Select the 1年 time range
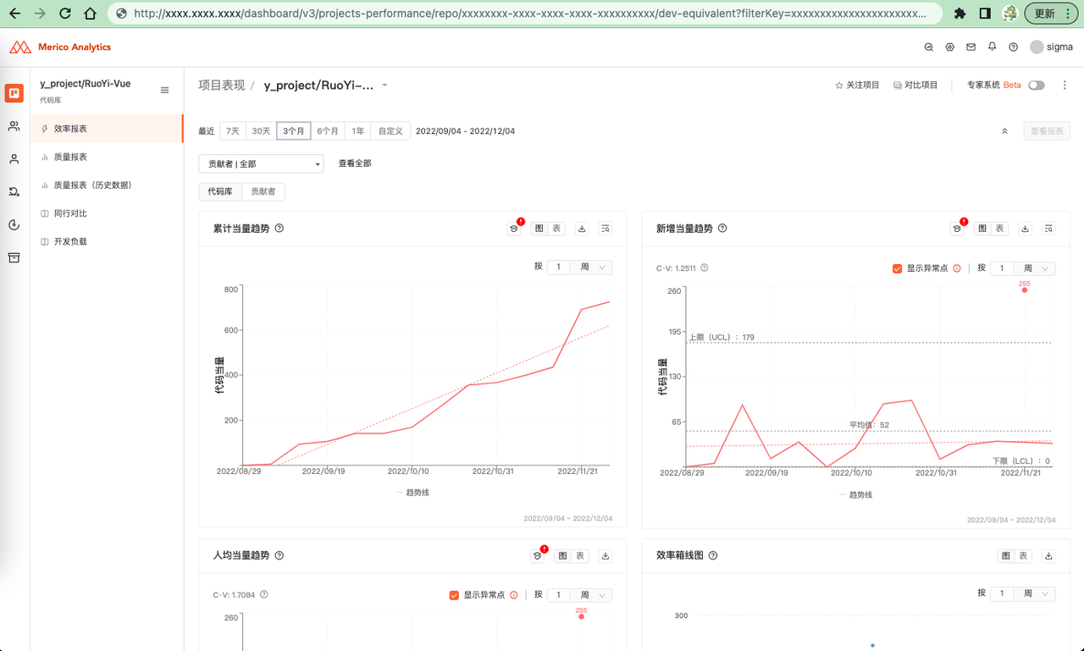The height and width of the screenshot is (651, 1084). 358,131
